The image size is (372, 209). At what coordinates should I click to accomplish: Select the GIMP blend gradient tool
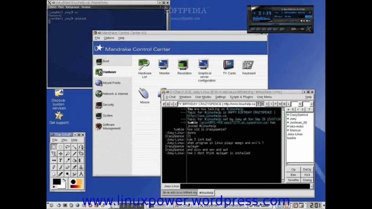pos(81,160)
